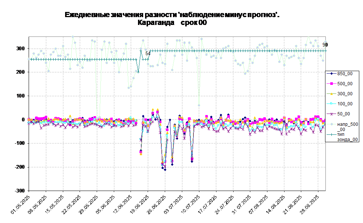
Task: Select the 300_00 legend text label
Action: (x=345, y=94)
